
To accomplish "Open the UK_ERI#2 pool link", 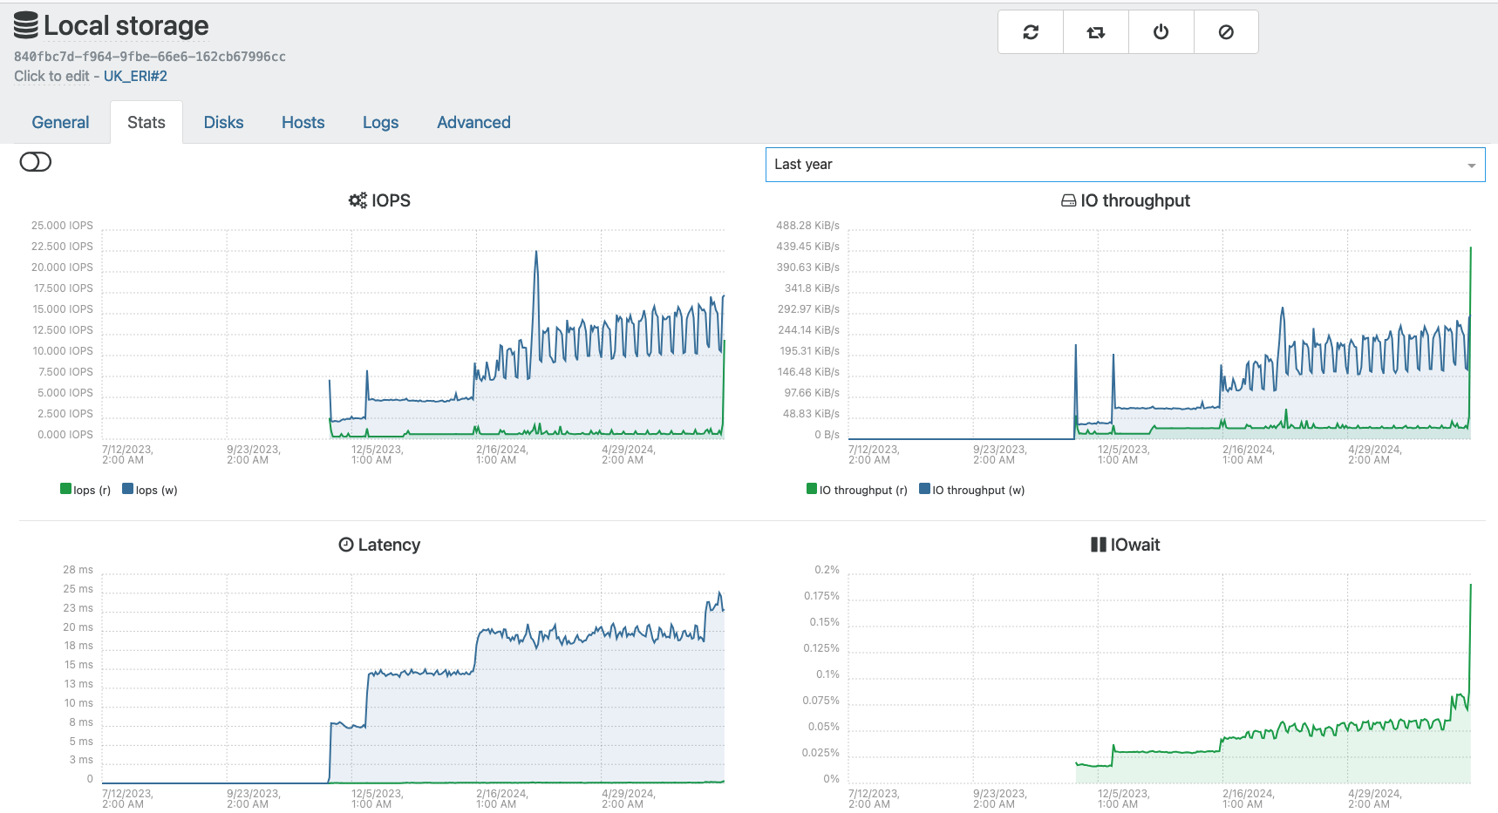I will 135,76.
